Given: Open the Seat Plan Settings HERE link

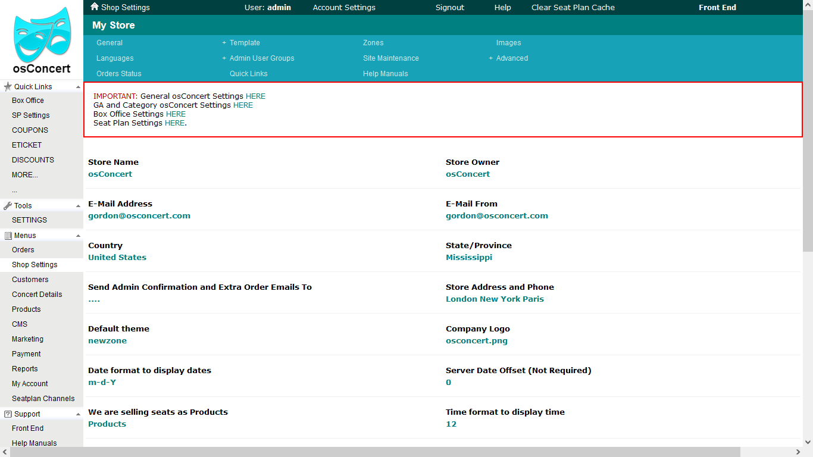Looking at the screenshot, I should [x=174, y=123].
